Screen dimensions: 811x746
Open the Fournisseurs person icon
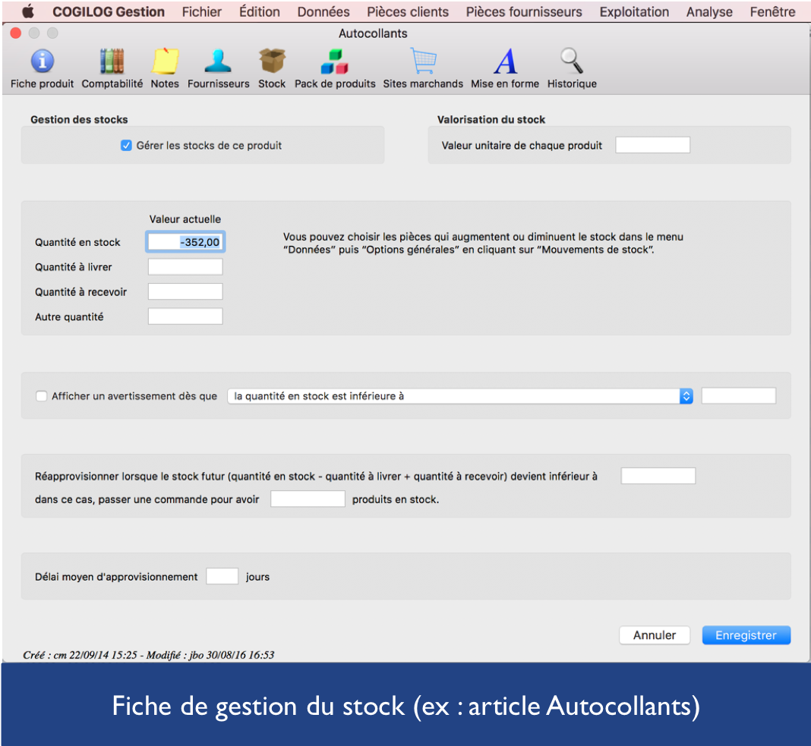(218, 61)
